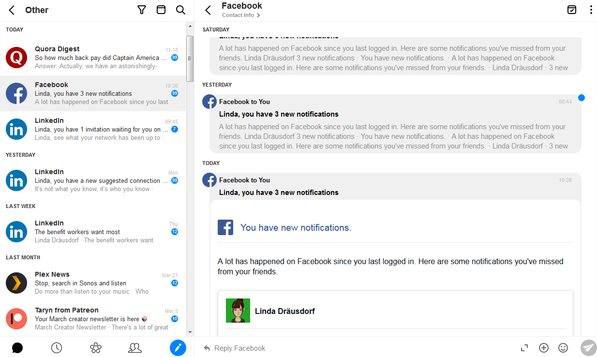The height and width of the screenshot is (357, 597).
Task: Click the LinkedIn avatar beside the invitation message
Action: coord(16,129)
